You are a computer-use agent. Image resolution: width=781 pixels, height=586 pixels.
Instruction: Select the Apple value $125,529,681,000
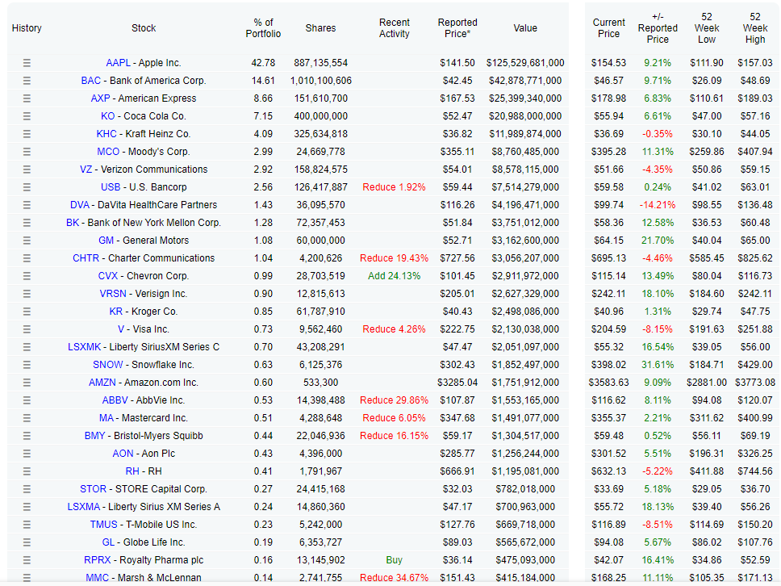525,63
